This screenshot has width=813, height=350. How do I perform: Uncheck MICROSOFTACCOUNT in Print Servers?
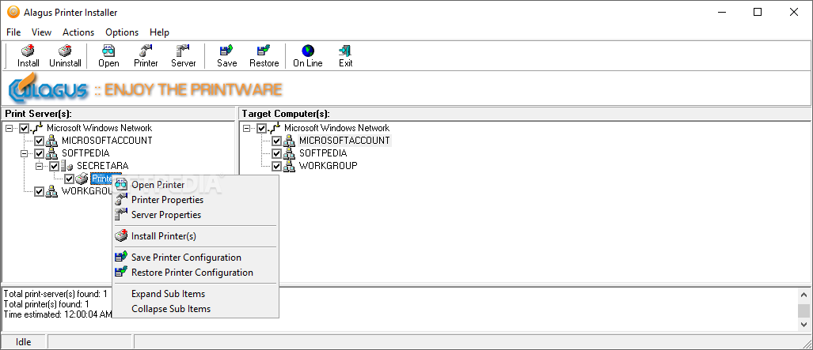(x=40, y=141)
